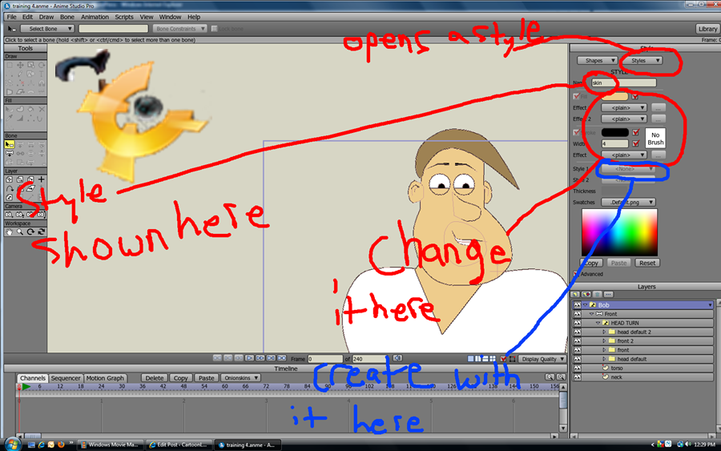
Task: Open Firefox from the taskbar quick launch
Action: [x=60, y=444]
